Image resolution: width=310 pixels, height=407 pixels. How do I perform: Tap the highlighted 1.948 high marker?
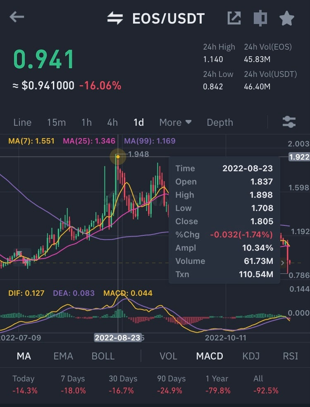tap(138, 154)
